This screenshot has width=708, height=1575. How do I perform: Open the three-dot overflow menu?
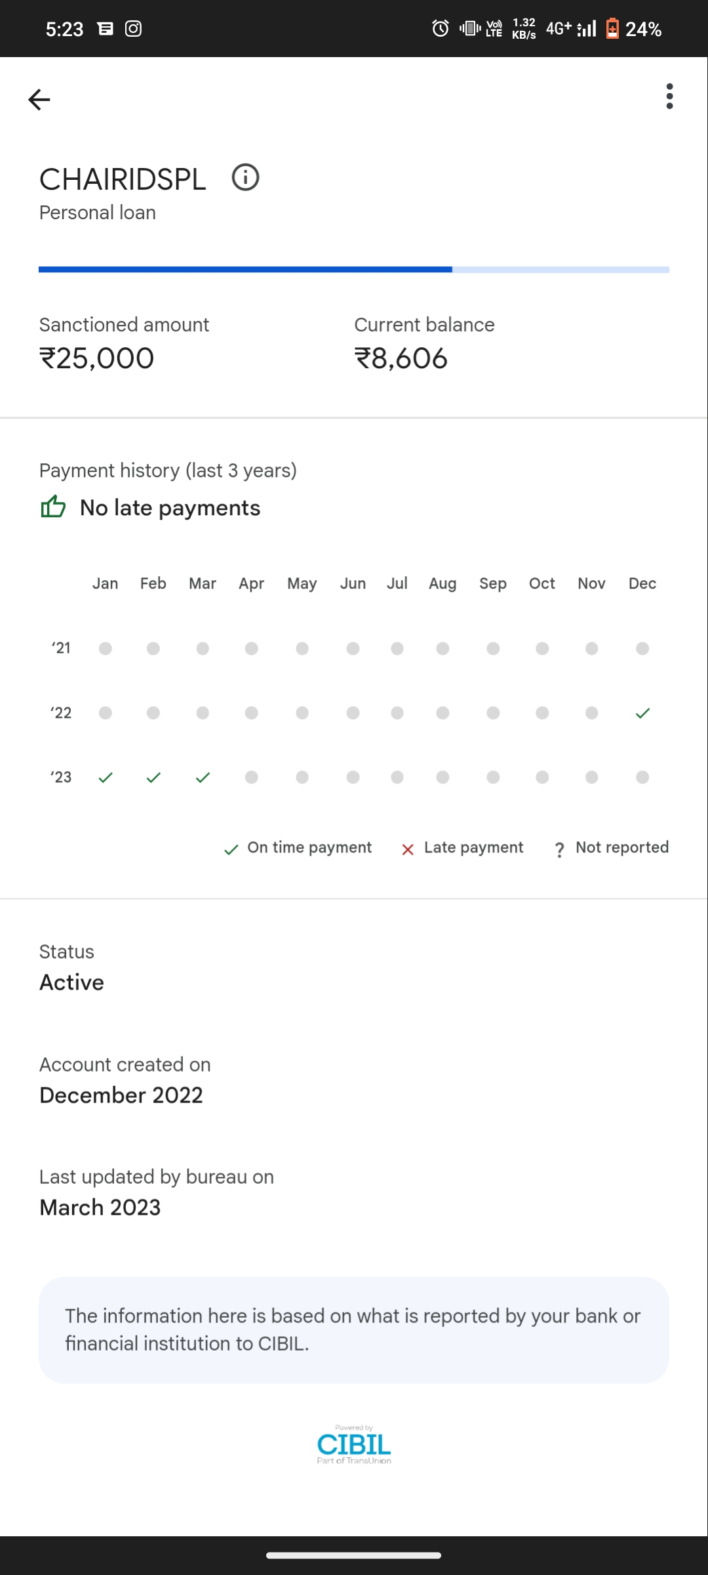tap(669, 96)
